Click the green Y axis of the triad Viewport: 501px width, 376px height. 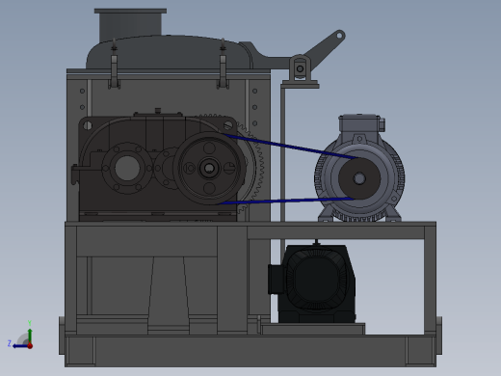30,336
